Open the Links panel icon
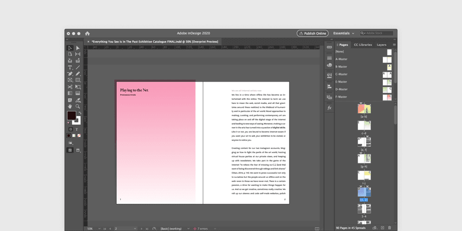 pos(329,47)
